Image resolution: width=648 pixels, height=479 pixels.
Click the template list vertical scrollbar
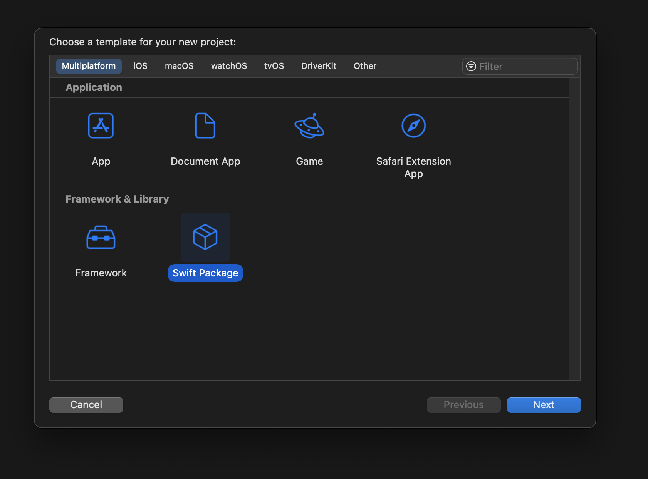[574, 229]
